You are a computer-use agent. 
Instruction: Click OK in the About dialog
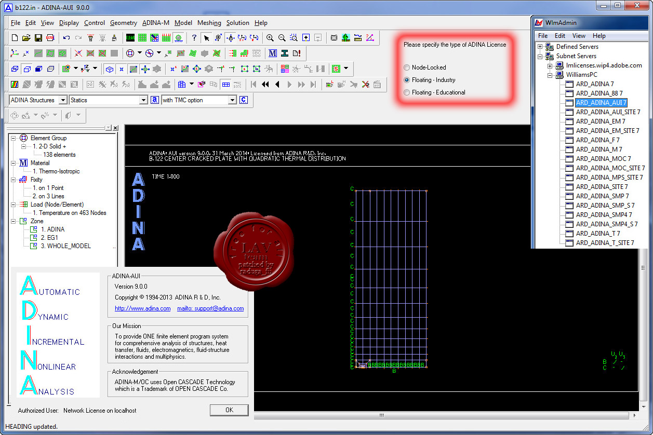point(229,410)
